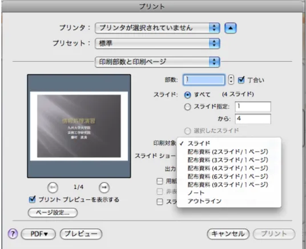This screenshot has height=249, width=306.
Task: Click the プレビュー button
Action: tap(81, 234)
